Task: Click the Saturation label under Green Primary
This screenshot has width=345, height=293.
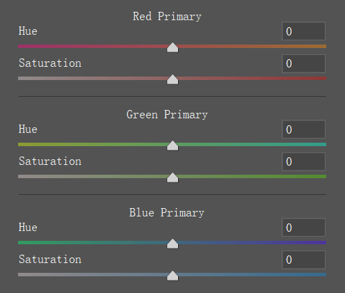Action: pos(50,161)
